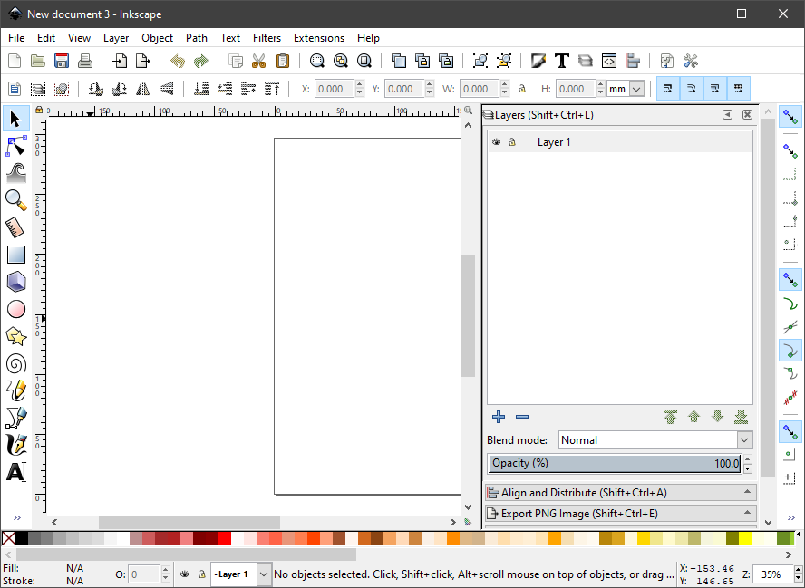Select the Text tool in toolbox
The height and width of the screenshot is (588, 805).
15,472
